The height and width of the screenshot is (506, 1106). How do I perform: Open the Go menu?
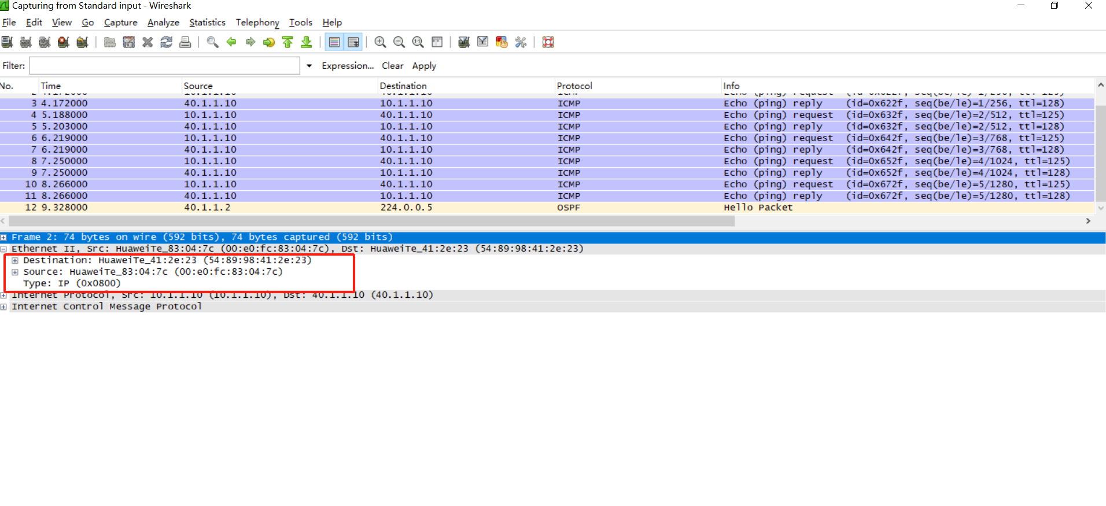[88, 23]
